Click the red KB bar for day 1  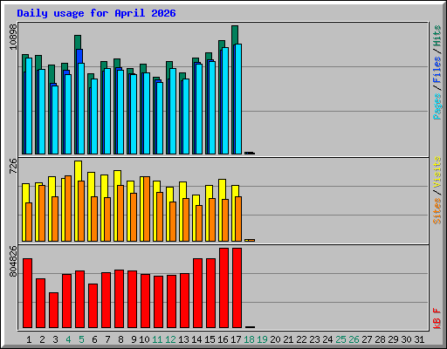click(27, 293)
